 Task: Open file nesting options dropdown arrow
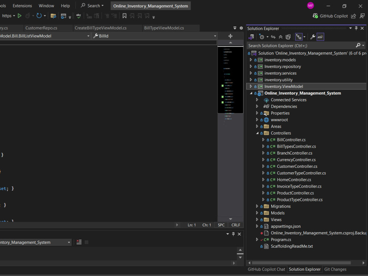(304, 37)
